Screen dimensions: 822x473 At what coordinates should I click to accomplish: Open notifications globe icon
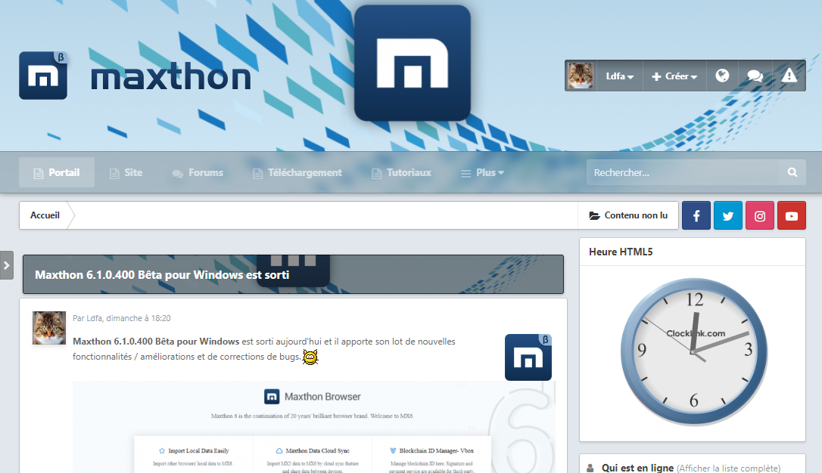tap(722, 76)
